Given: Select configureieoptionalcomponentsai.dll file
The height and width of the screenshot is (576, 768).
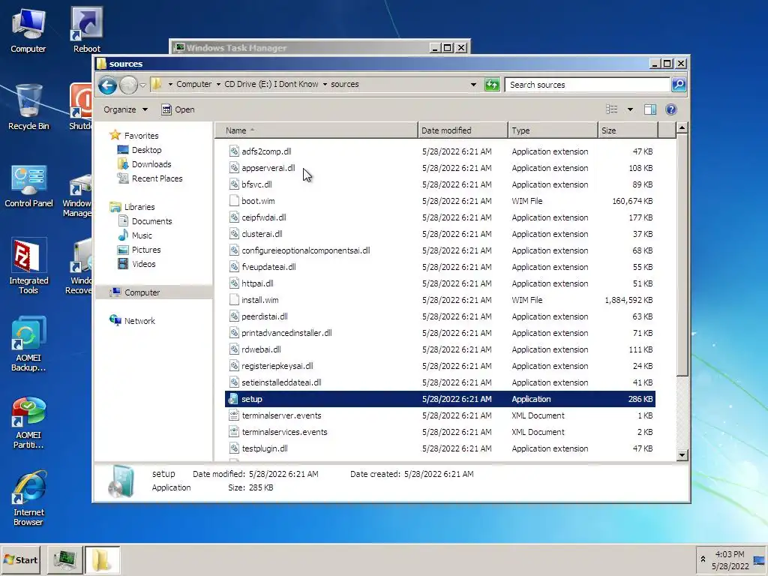Looking at the screenshot, I should tap(306, 250).
